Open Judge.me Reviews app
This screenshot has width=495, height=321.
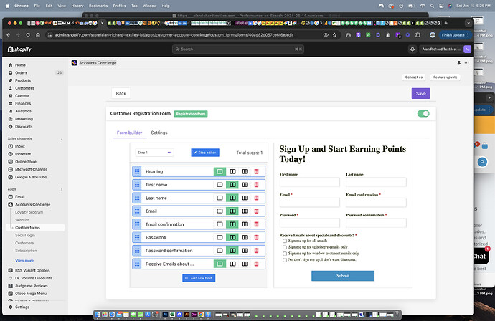coord(32,286)
